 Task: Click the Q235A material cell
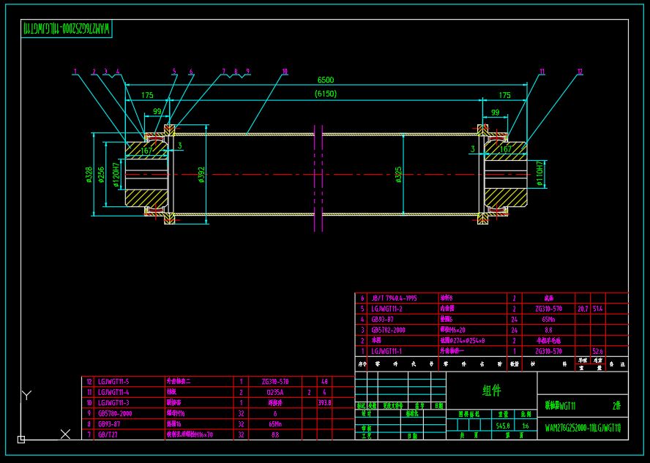[275, 392]
